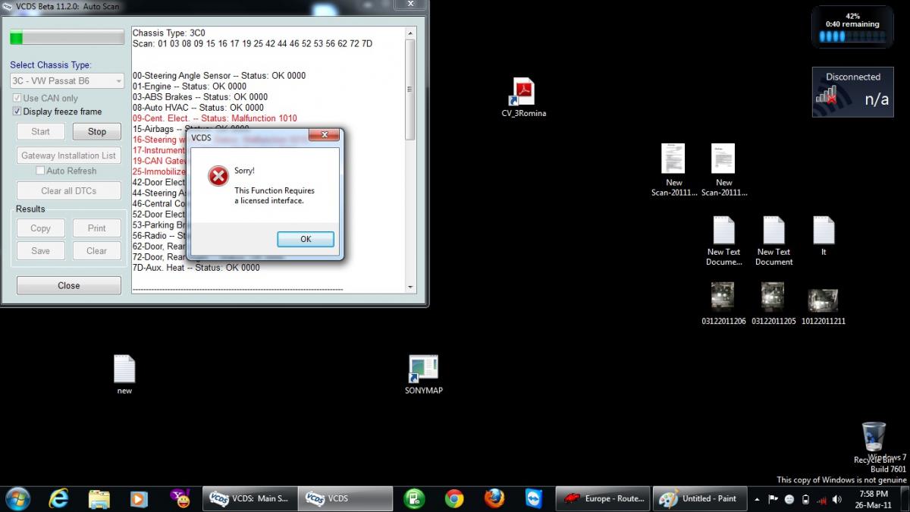Switch to 'VCDS: Main S...' taskbar window
This screenshot has width=910, height=512.
pos(250,498)
